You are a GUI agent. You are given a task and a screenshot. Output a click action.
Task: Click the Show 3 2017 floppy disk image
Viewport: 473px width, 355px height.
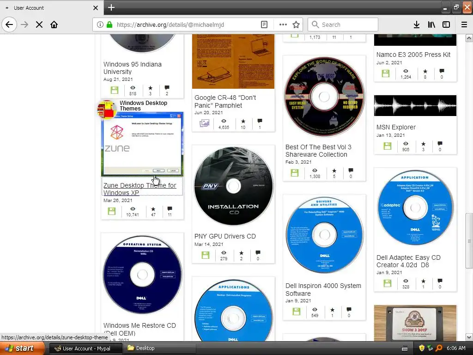click(x=415, y=323)
